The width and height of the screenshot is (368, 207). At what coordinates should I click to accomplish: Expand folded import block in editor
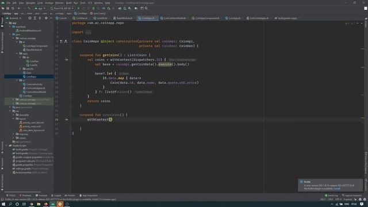(88, 32)
